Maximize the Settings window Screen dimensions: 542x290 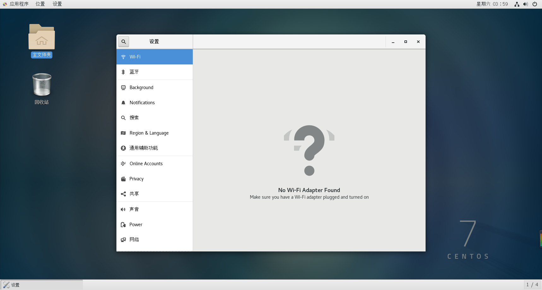pyautogui.click(x=406, y=42)
